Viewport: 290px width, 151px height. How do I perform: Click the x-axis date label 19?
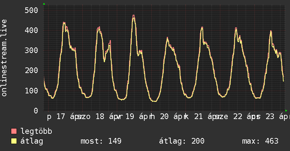click(x=130, y=117)
